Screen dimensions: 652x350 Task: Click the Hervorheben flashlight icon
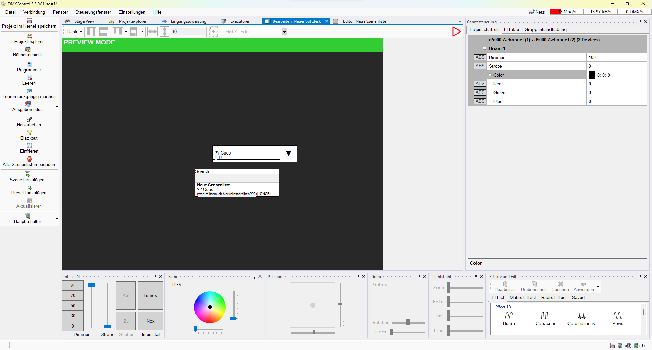tap(30, 119)
